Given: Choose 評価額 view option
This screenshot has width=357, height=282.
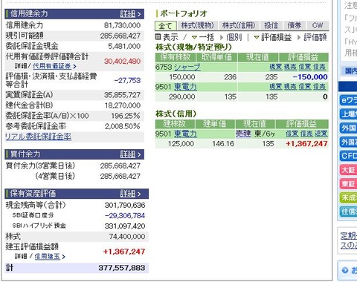Looking at the screenshot, I should point(315,37).
